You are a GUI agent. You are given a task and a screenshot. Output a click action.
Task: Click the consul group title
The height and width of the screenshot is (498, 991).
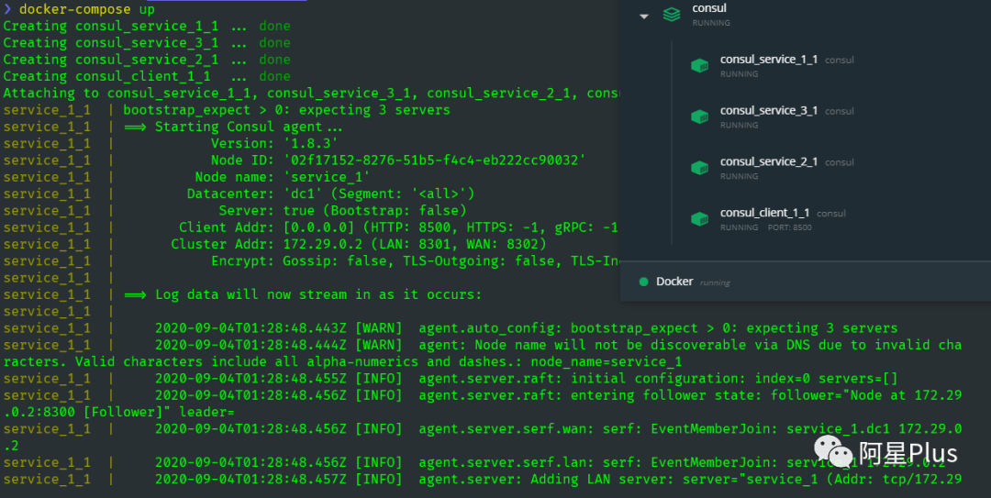tap(709, 8)
